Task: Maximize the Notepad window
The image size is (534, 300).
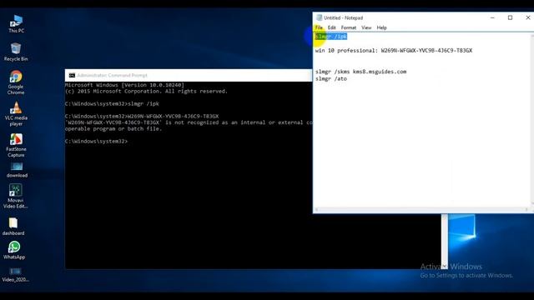Action: pos(510,17)
